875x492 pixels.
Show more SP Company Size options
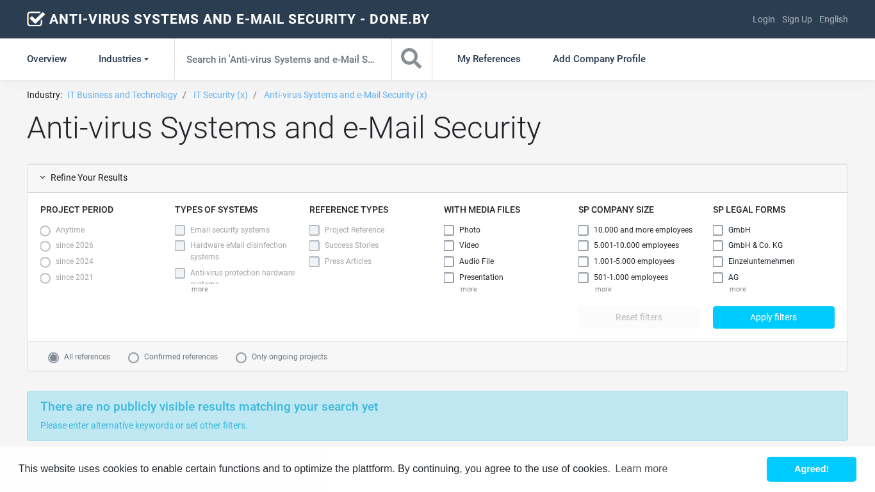603,290
